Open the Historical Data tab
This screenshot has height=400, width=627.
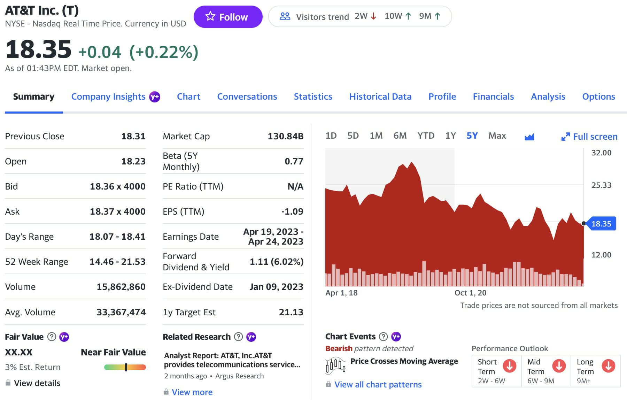pyautogui.click(x=380, y=97)
